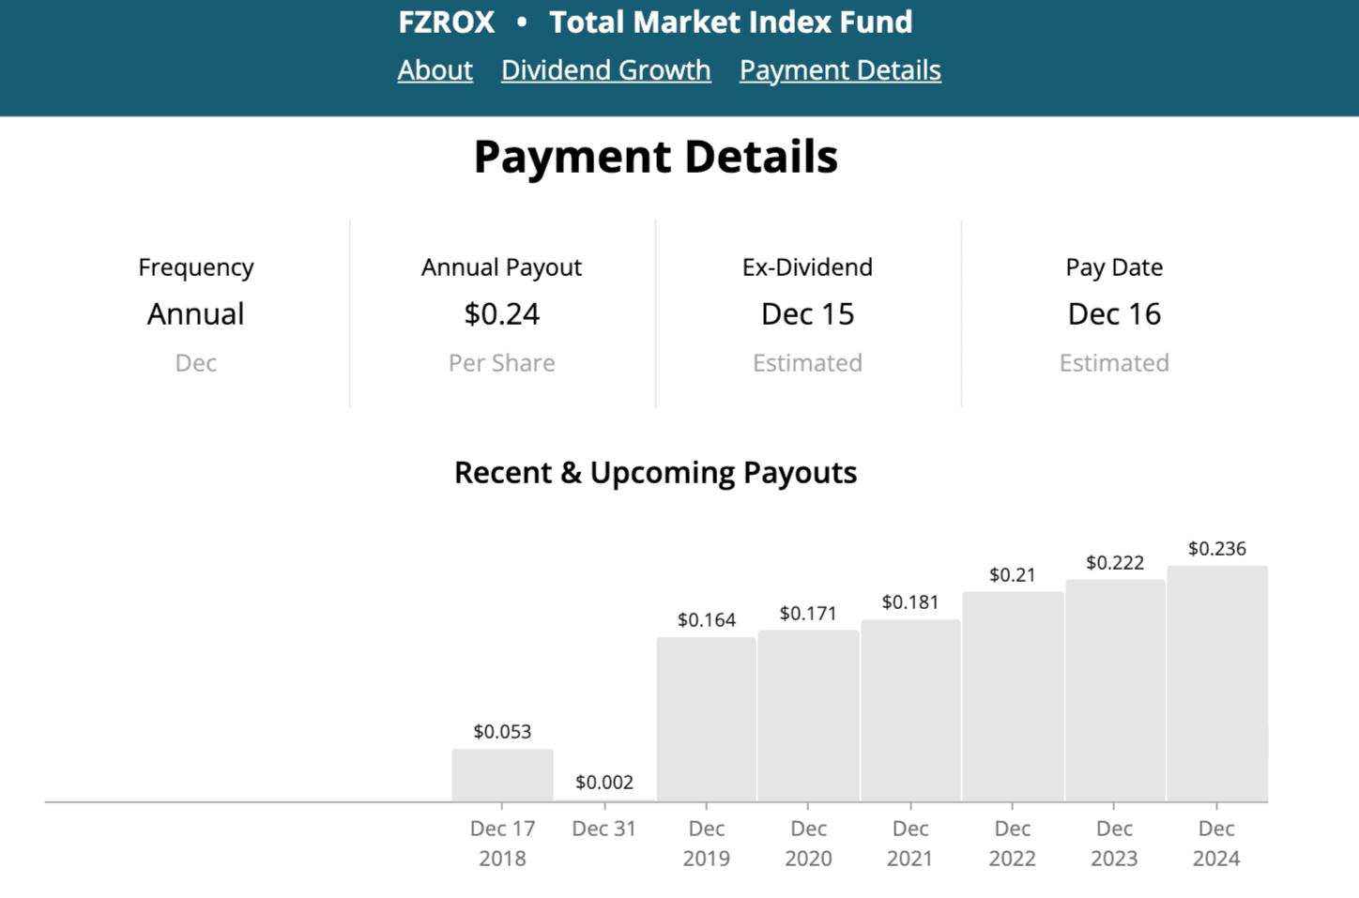The image size is (1359, 898).
Task: Click the FZROX Total Market Index Fund title
Action: pos(655,22)
